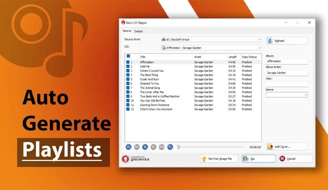This screenshot has height=190, width=328.
Task: Click the length value "03:27"
Action: [x=232, y=97]
